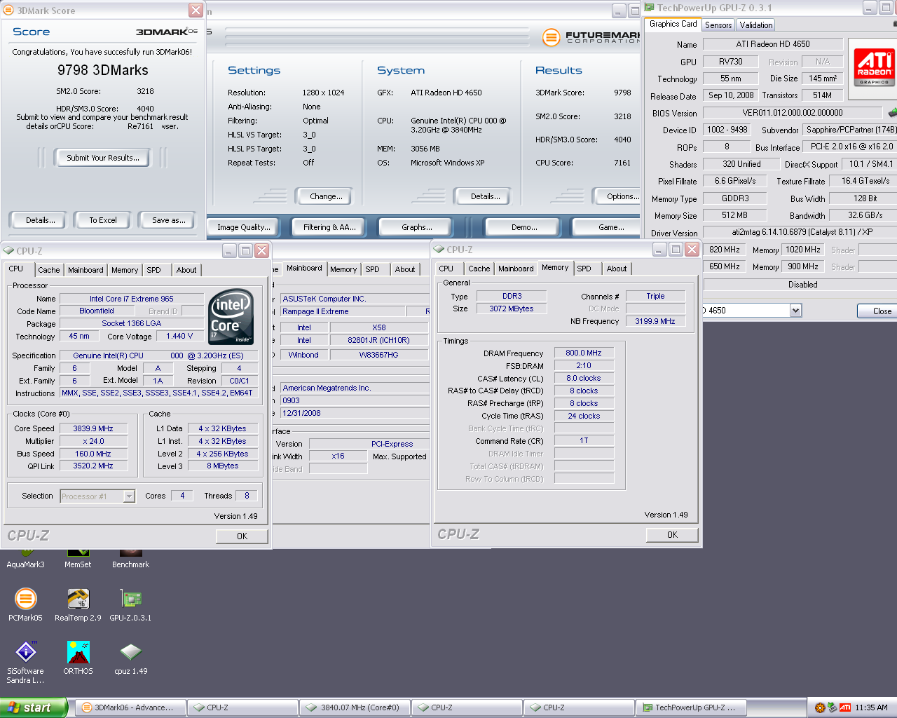This screenshot has width=897, height=718.
Task: Open Graphs in 3DMark06
Action: [x=416, y=227]
